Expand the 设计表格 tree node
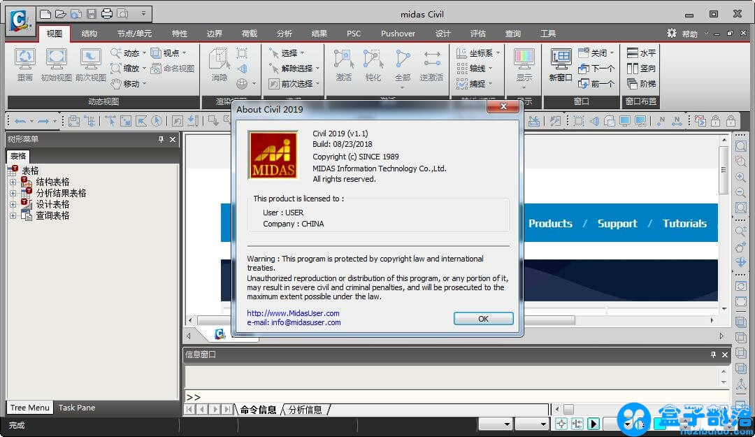 tap(13, 204)
